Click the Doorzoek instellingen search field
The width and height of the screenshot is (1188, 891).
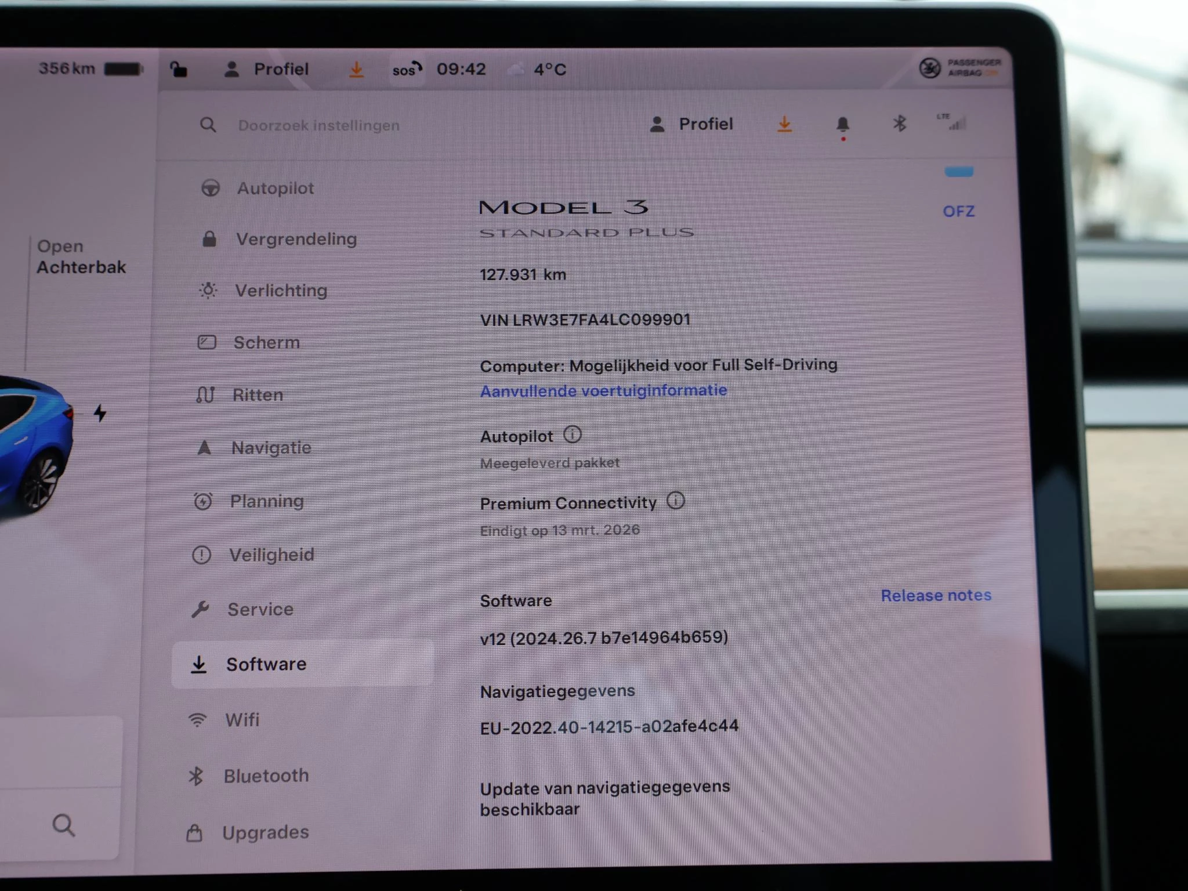click(318, 125)
